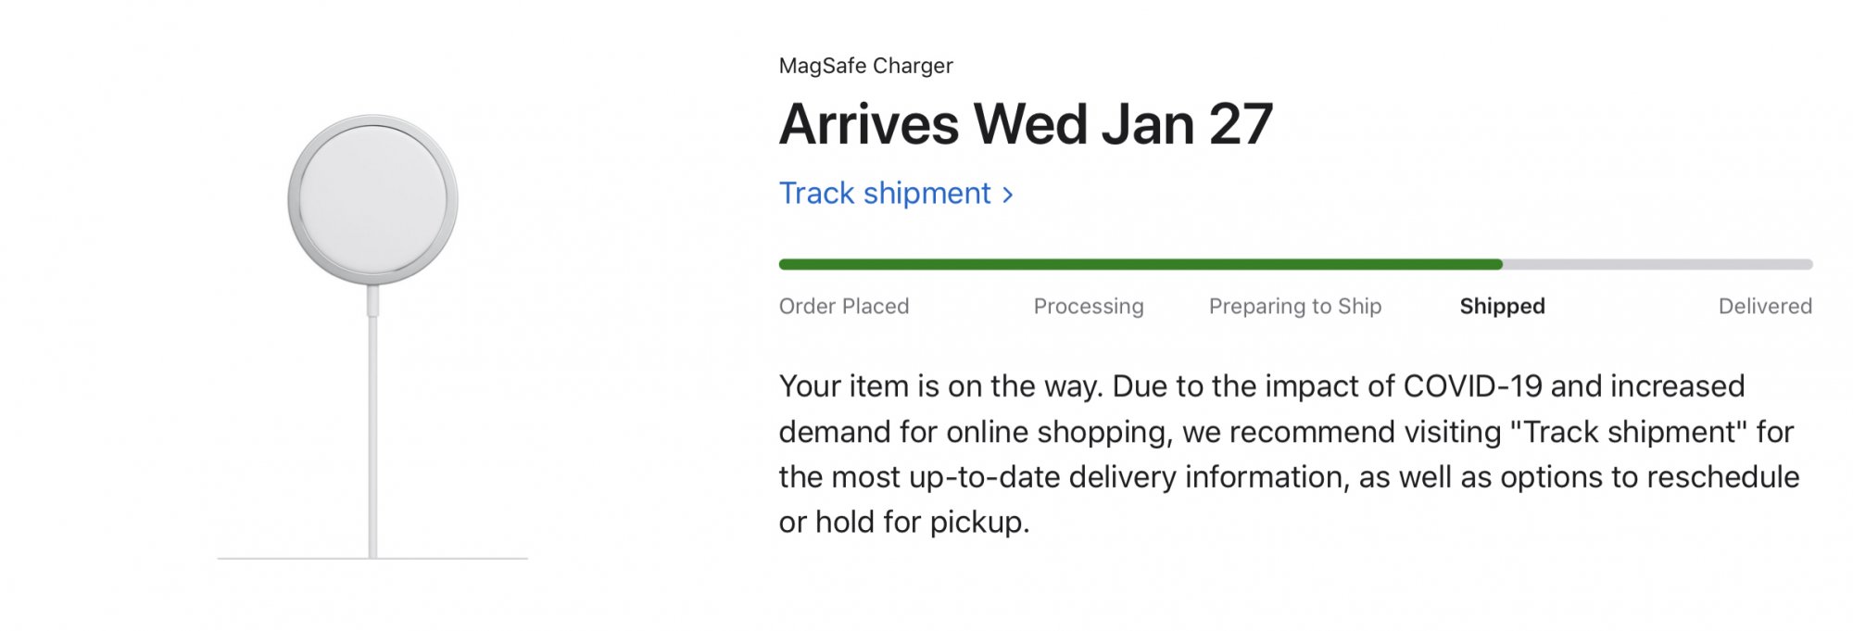Screen dimensions: 1853x631
Task: Select the Delivered status step
Action: (1765, 306)
